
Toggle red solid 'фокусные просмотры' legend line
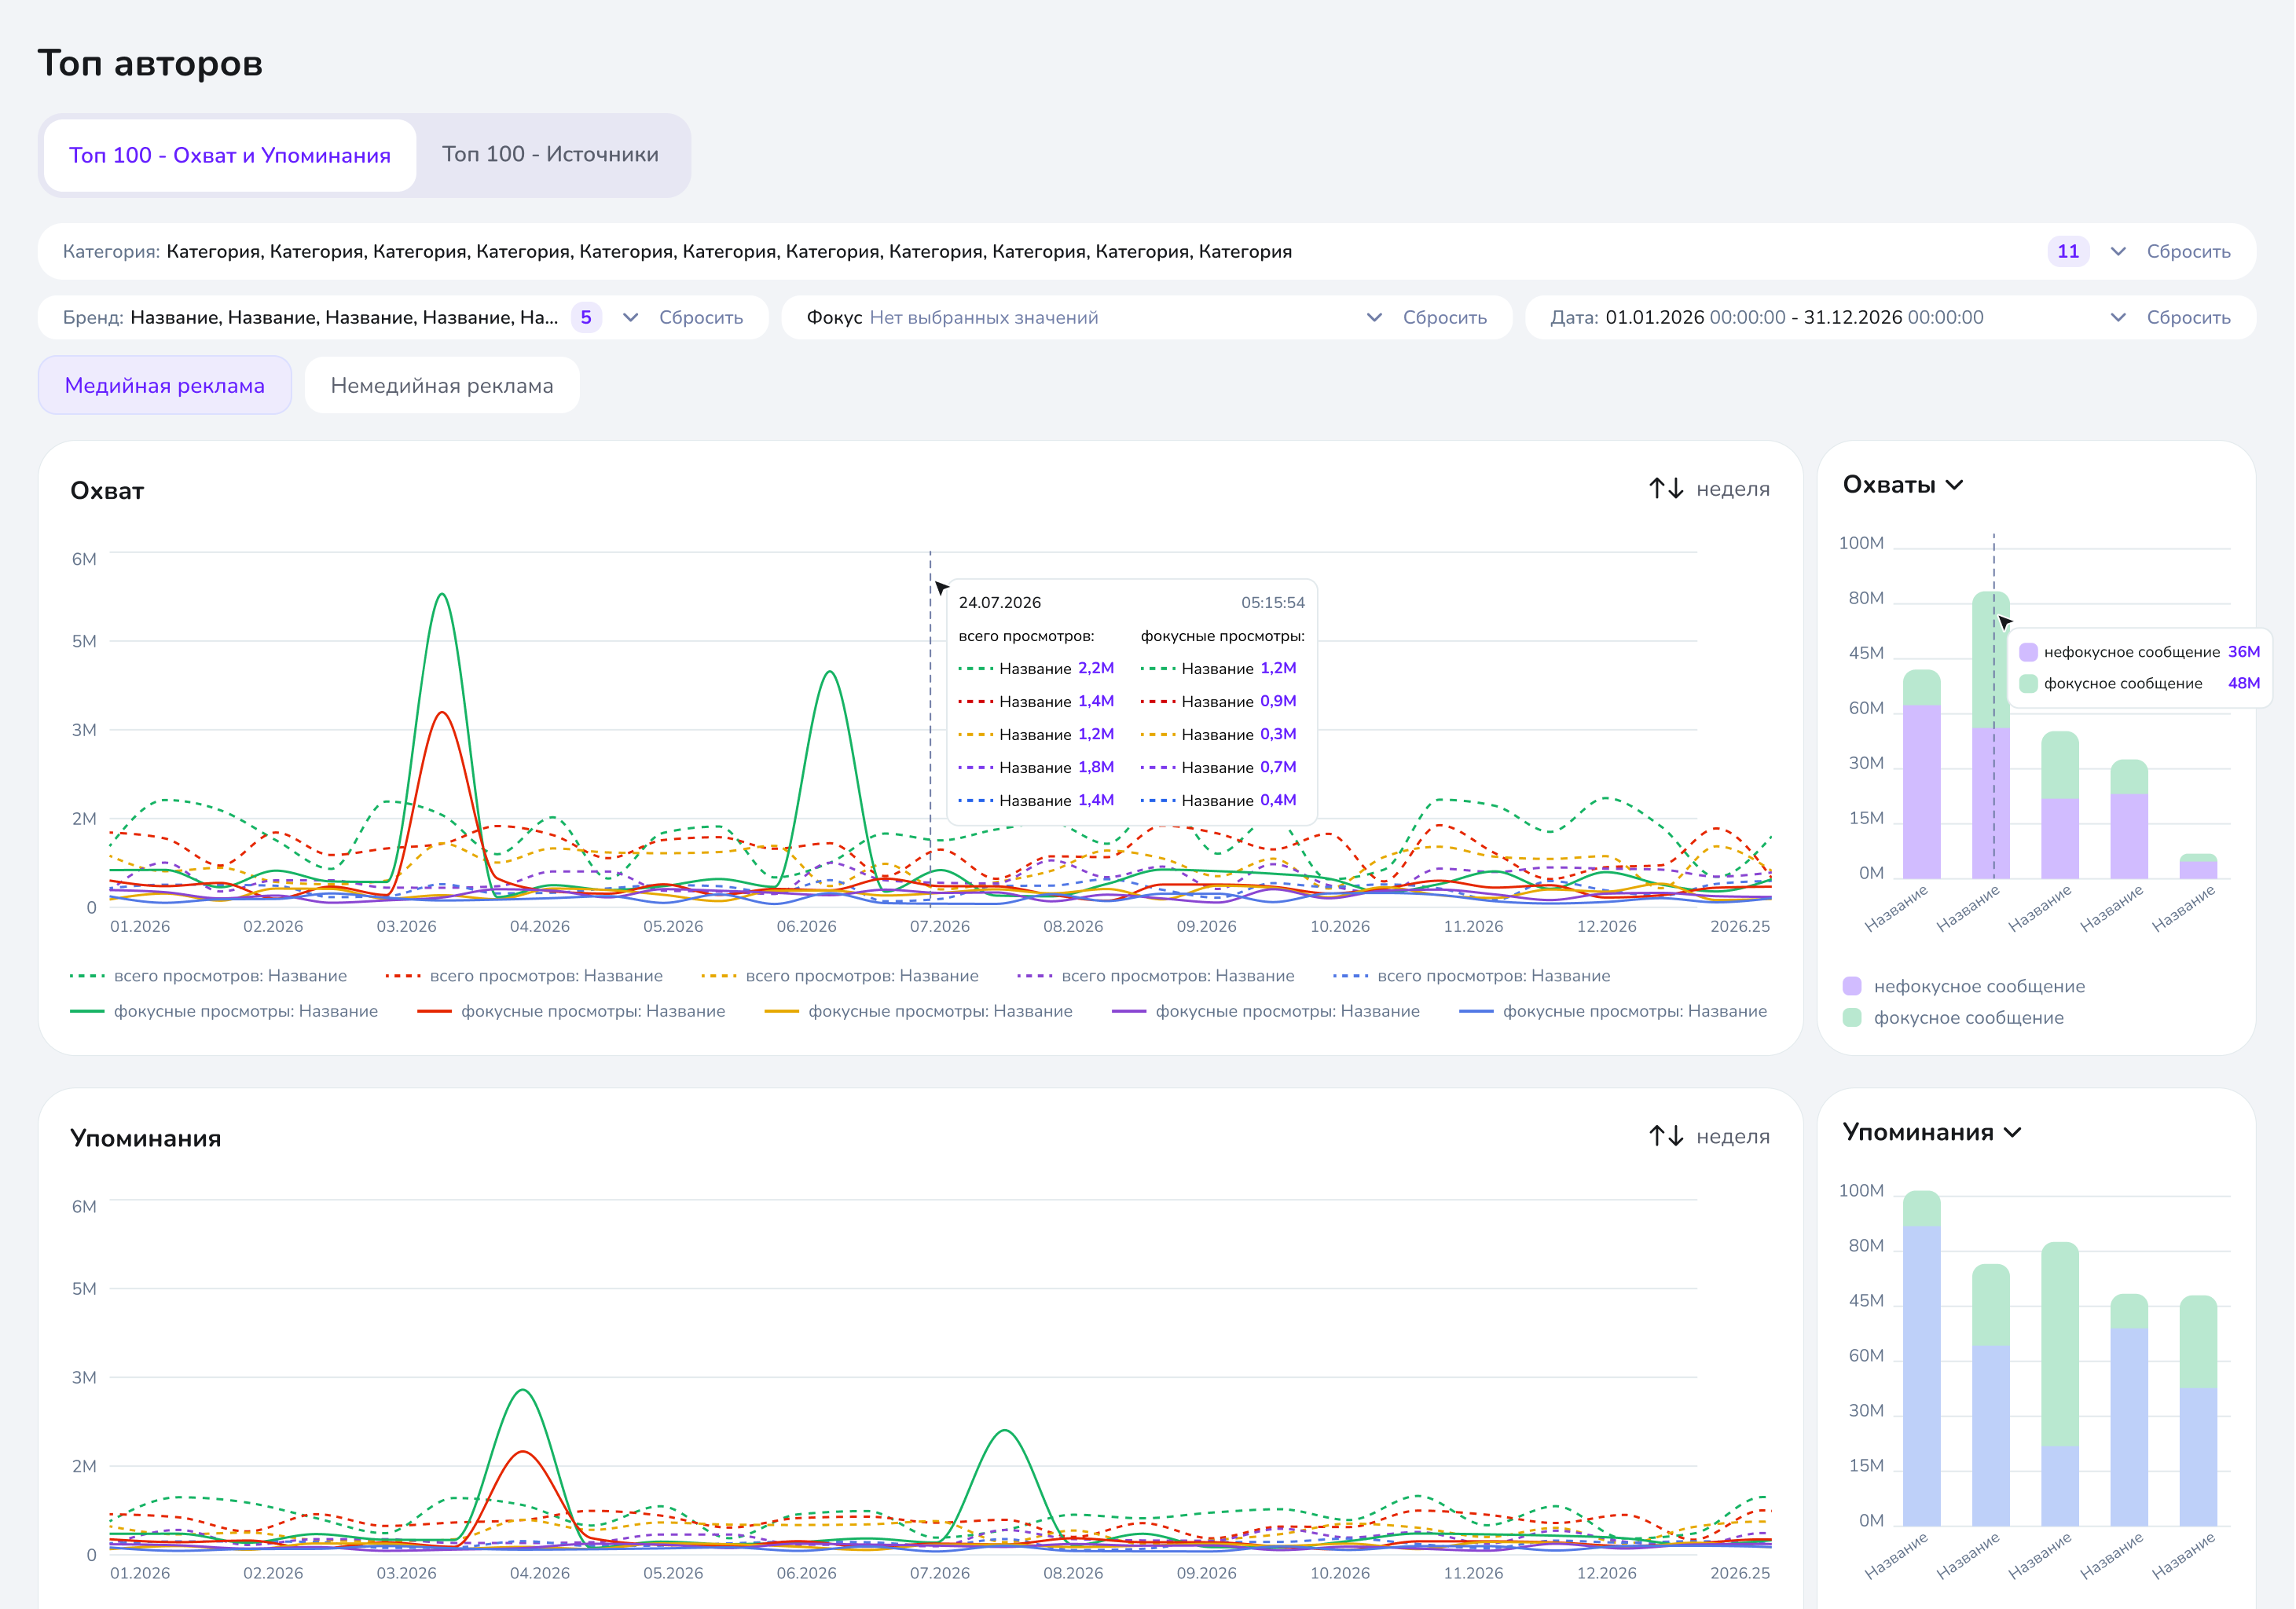[434, 1012]
